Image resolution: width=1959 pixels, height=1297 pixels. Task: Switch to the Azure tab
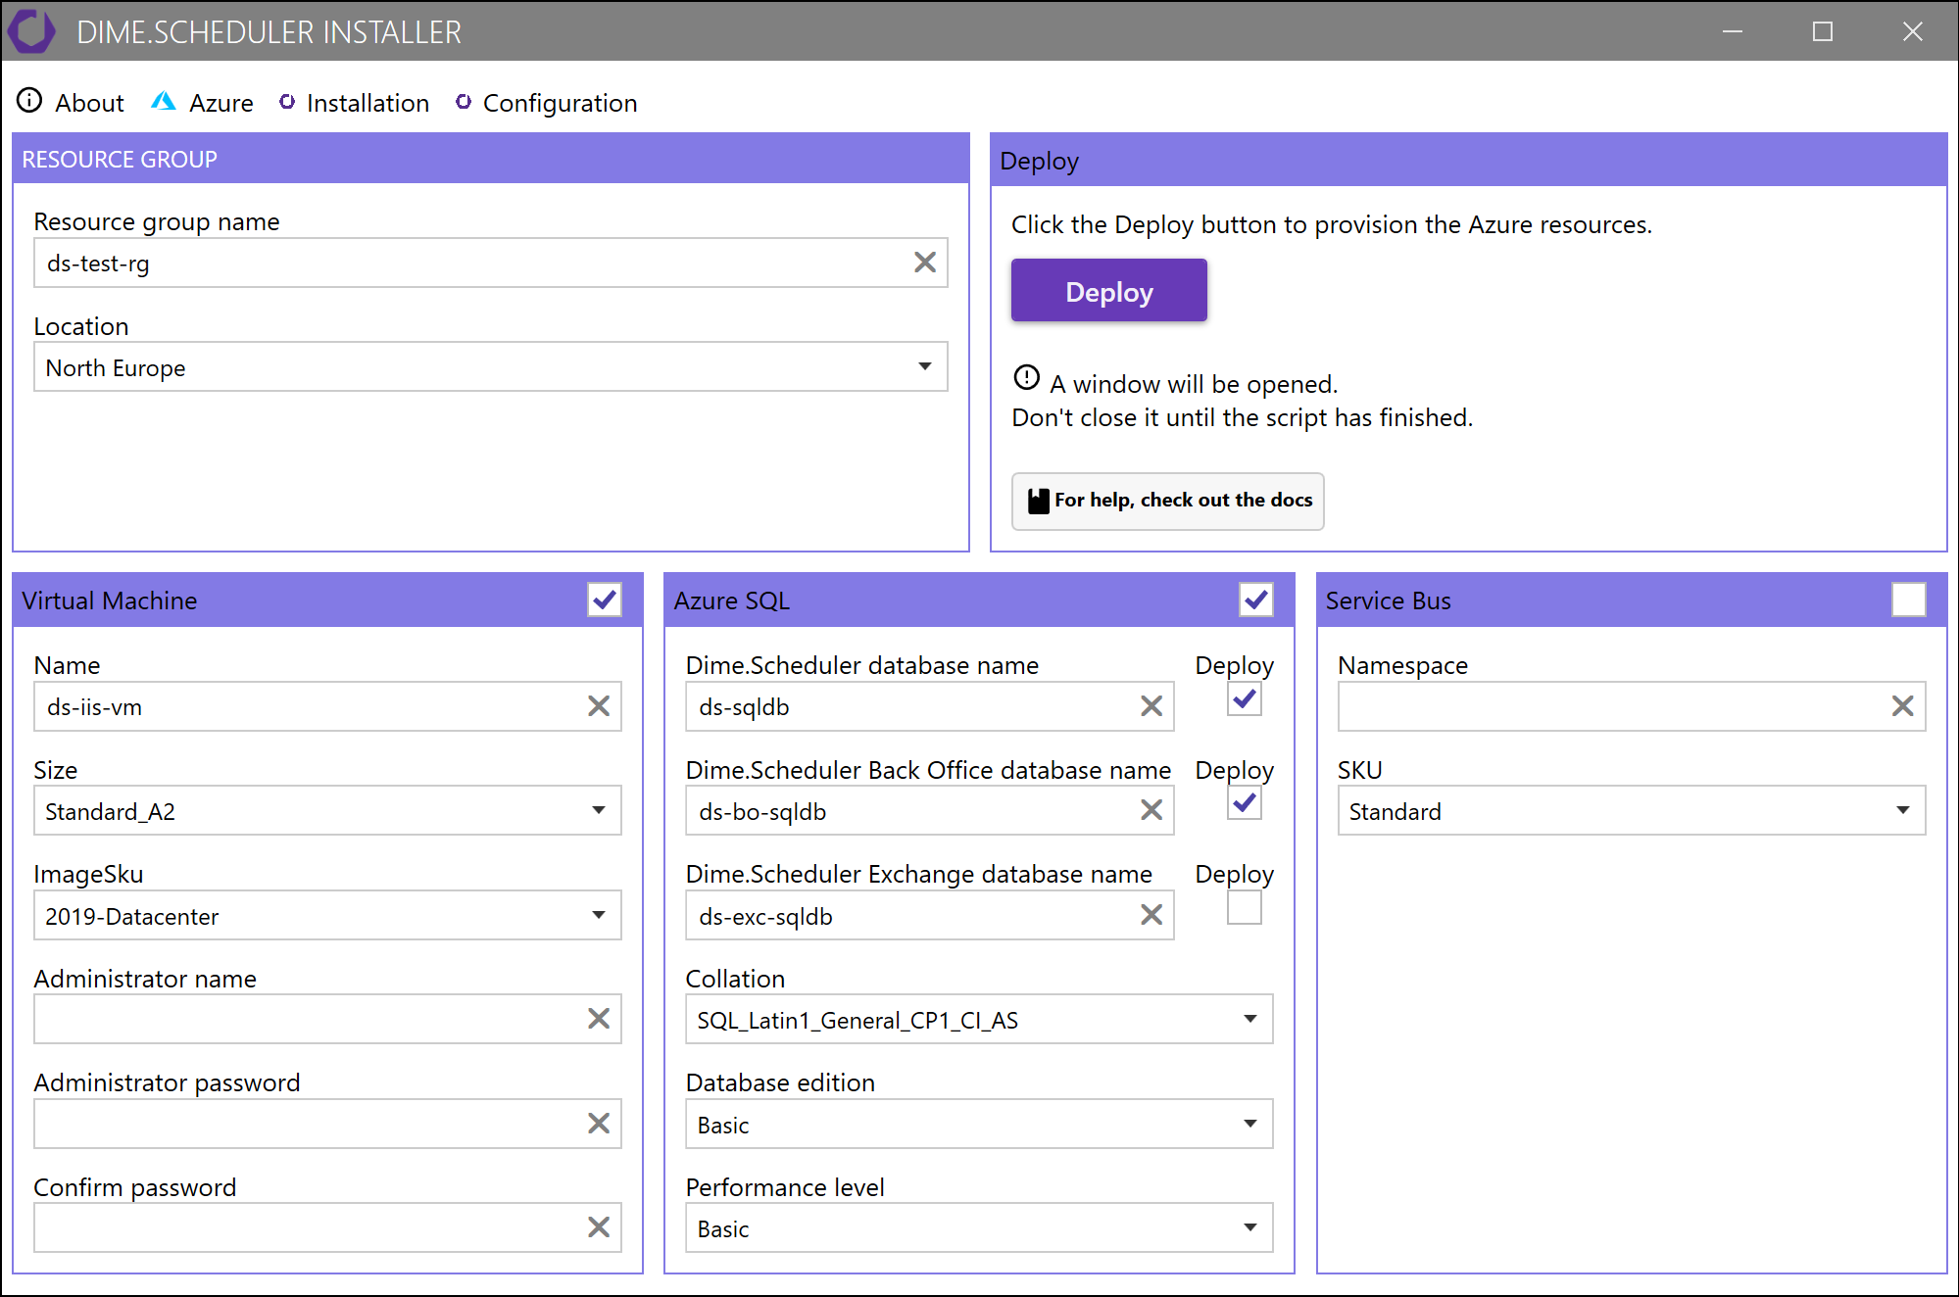(x=203, y=102)
